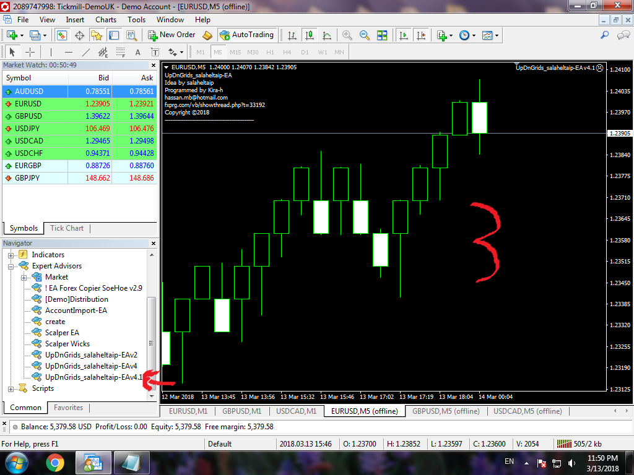Close the Market Watch panel

[154, 65]
